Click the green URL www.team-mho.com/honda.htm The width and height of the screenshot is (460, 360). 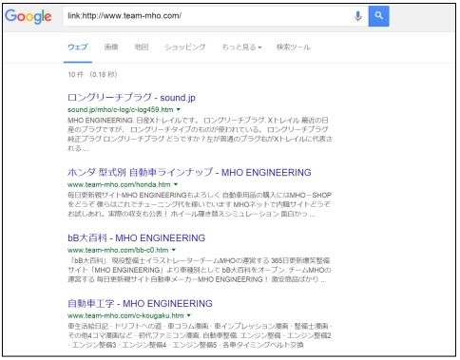click(119, 184)
